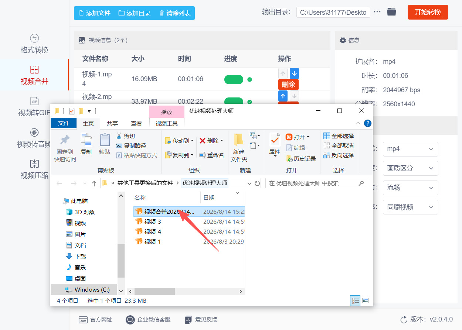462x330 pixels.
Task: Open 意见反馈 link
Action: point(201,320)
